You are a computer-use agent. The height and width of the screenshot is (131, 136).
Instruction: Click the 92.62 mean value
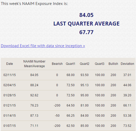coord(34,95)
